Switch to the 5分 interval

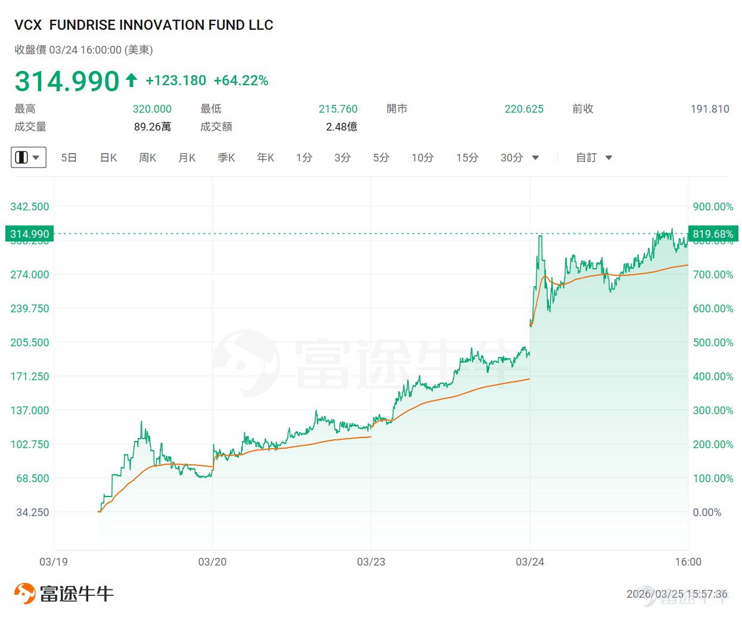pos(381,157)
